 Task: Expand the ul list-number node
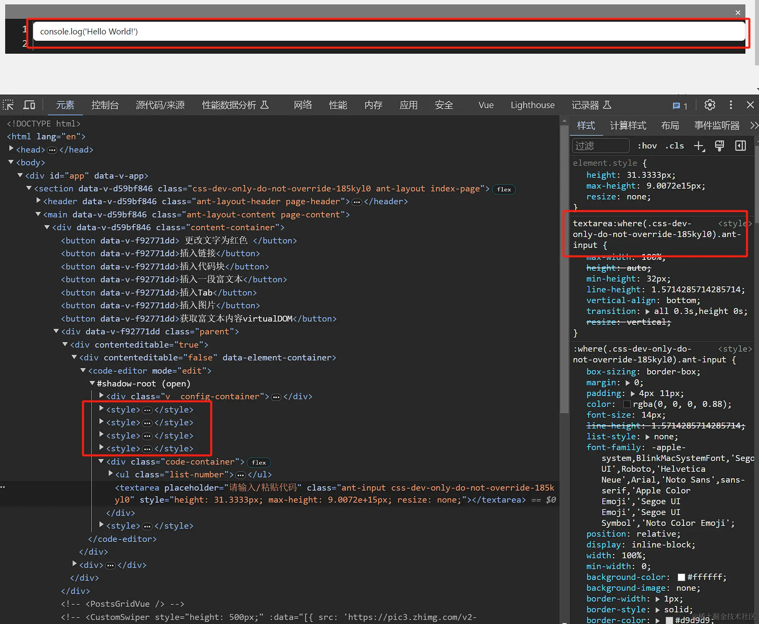coord(111,474)
